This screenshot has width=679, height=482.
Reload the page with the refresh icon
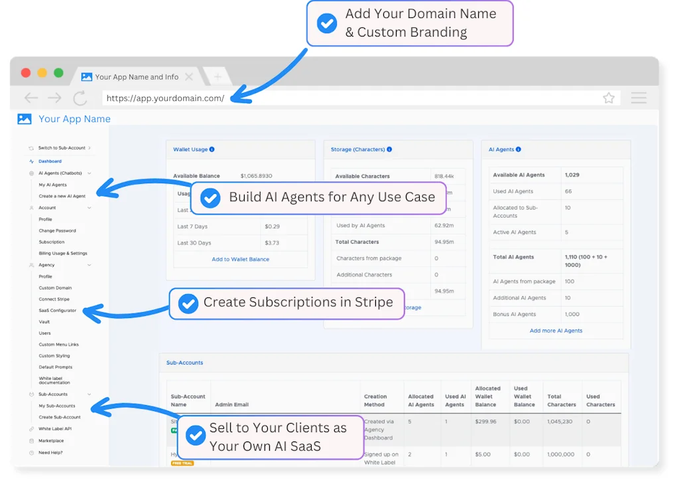[80, 98]
